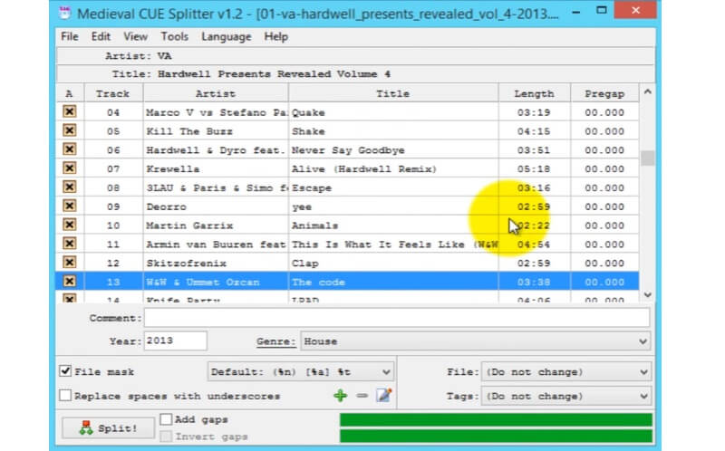
Task: Sort by the Title column header
Action: (x=393, y=93)
